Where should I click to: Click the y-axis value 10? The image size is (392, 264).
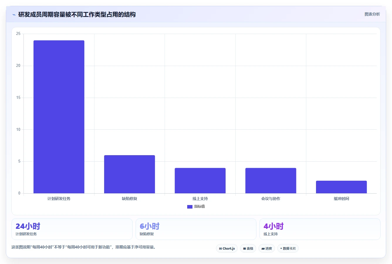click(18, 129)
